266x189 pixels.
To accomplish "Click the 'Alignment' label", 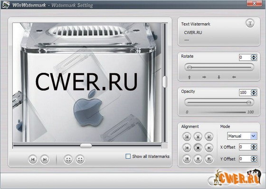I will (x=190, y=127).
